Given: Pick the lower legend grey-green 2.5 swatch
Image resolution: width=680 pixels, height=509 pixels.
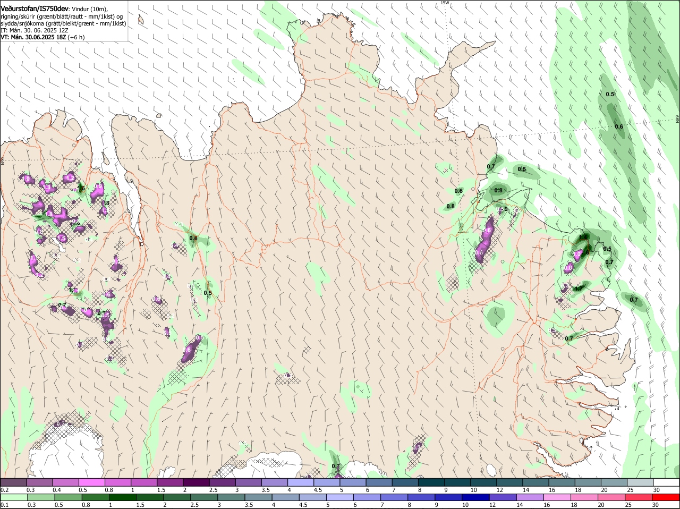Looking at the screenshot, I should (204, 497).
